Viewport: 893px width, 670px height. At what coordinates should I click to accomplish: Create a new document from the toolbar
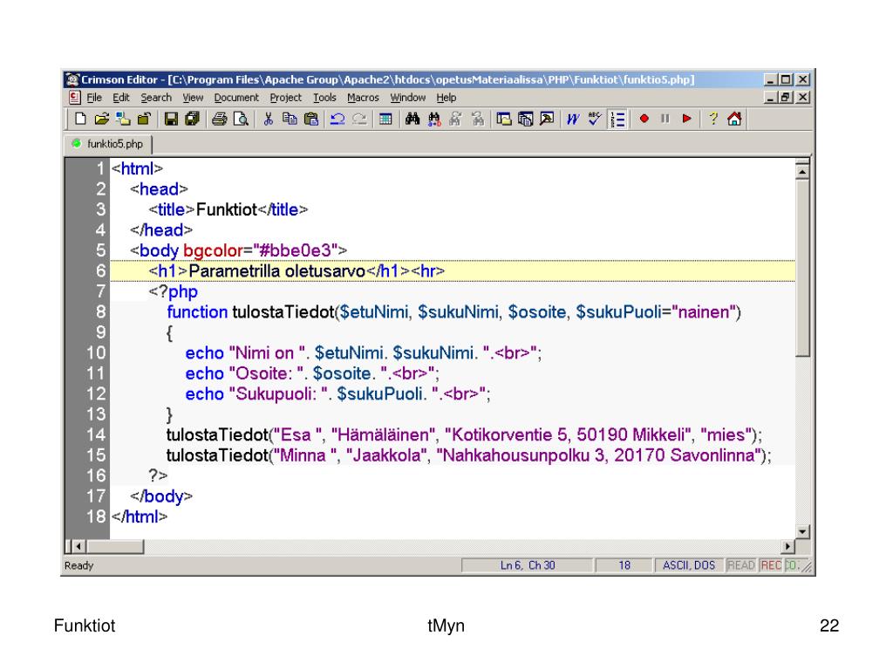click(x=80, y=119)
